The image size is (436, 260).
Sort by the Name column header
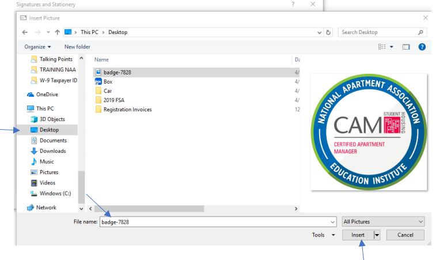point(101,59)
